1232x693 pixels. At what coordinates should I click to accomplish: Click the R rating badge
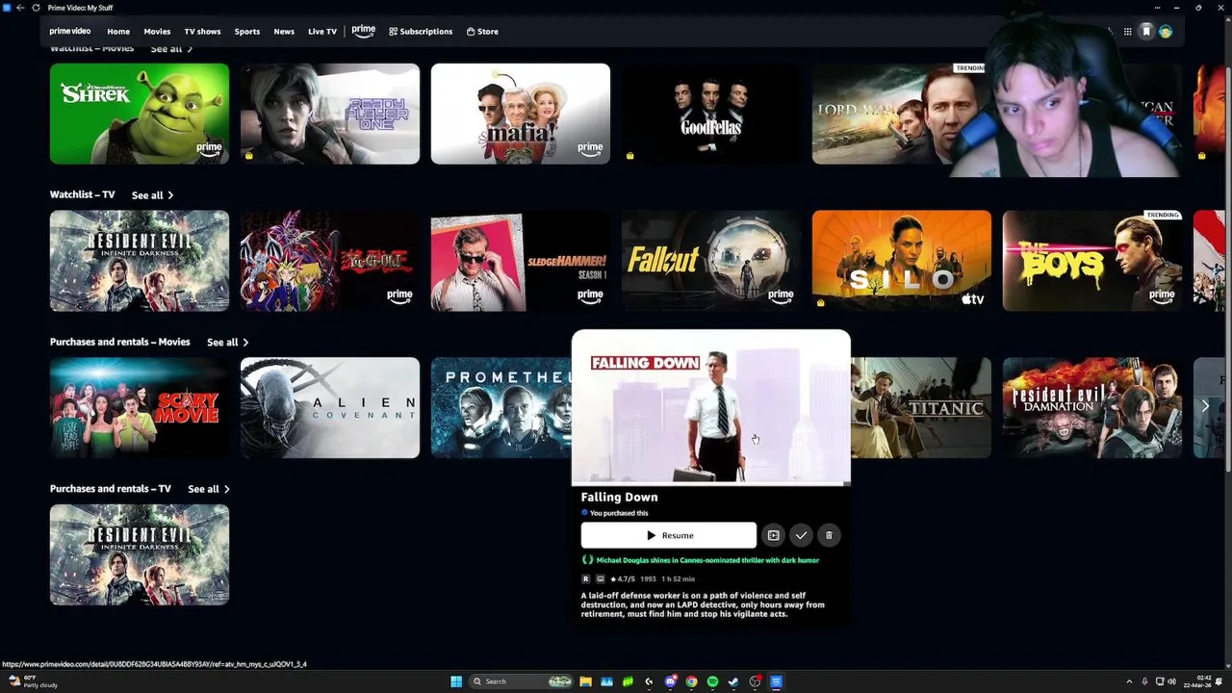tap(585, 578)
